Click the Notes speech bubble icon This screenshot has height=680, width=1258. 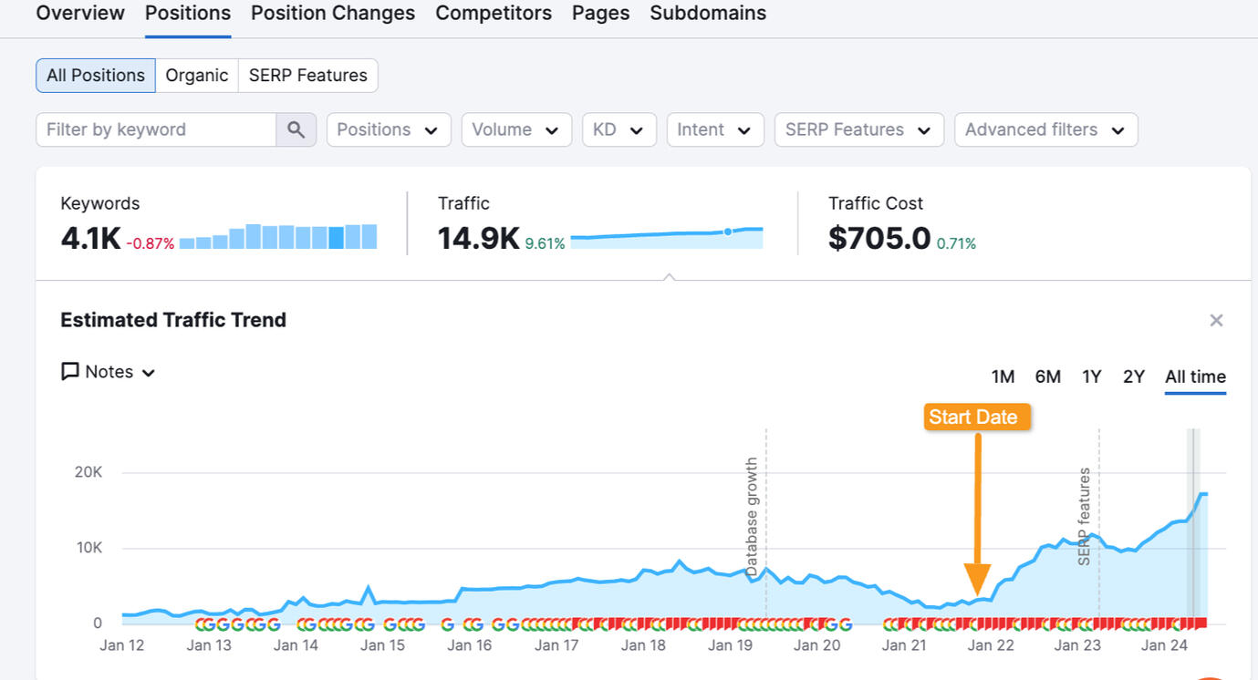click(x=70, y=372)
